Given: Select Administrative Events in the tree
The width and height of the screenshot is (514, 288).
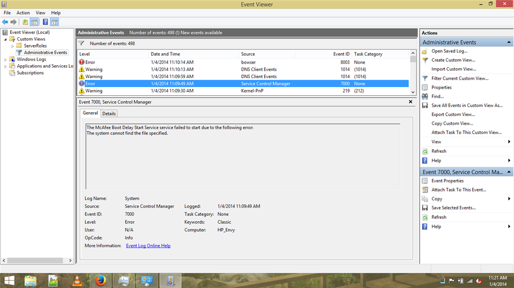Looking at the screenshot, I should click(45, 53).
